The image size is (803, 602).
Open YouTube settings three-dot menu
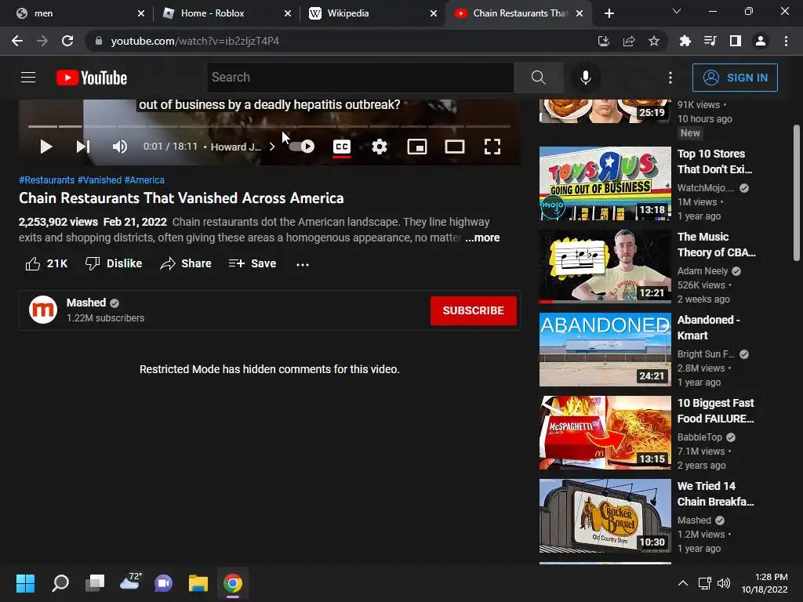click(670, 78)
